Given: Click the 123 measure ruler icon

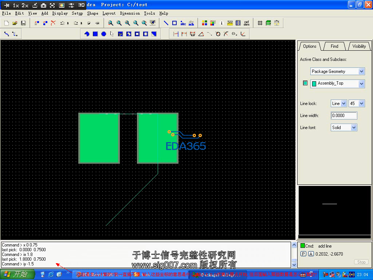Looking at the screenshot, I should [x=230, y=23].
